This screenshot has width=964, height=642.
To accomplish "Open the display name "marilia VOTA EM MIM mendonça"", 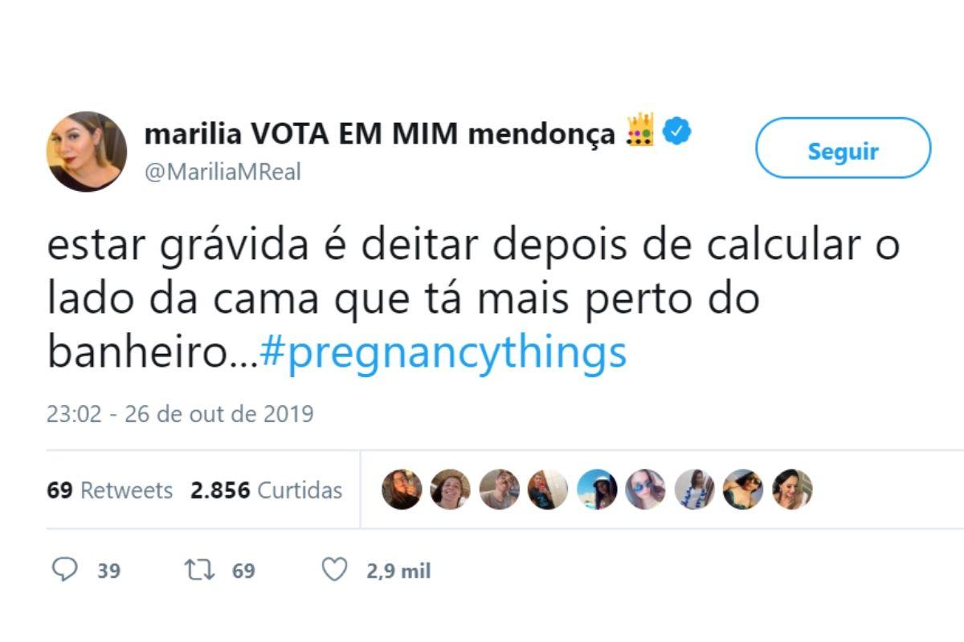I will [x=379, y=134].
